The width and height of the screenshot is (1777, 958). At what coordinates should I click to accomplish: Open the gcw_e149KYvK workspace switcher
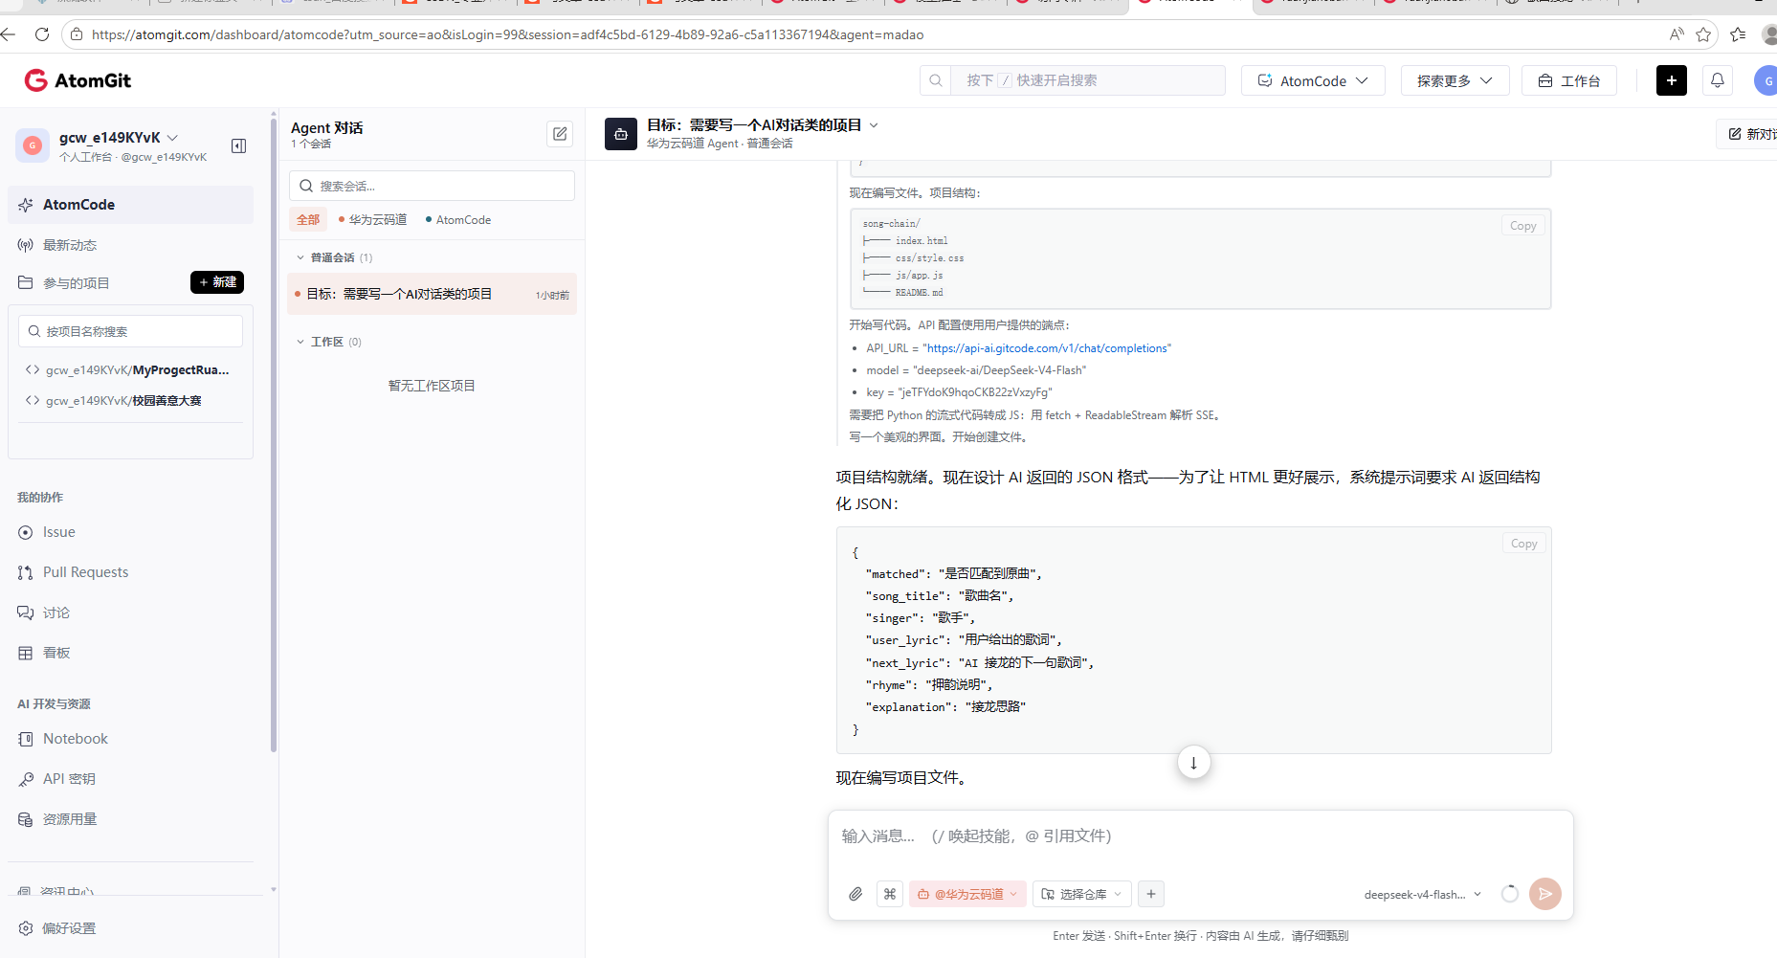click(119, 138)
